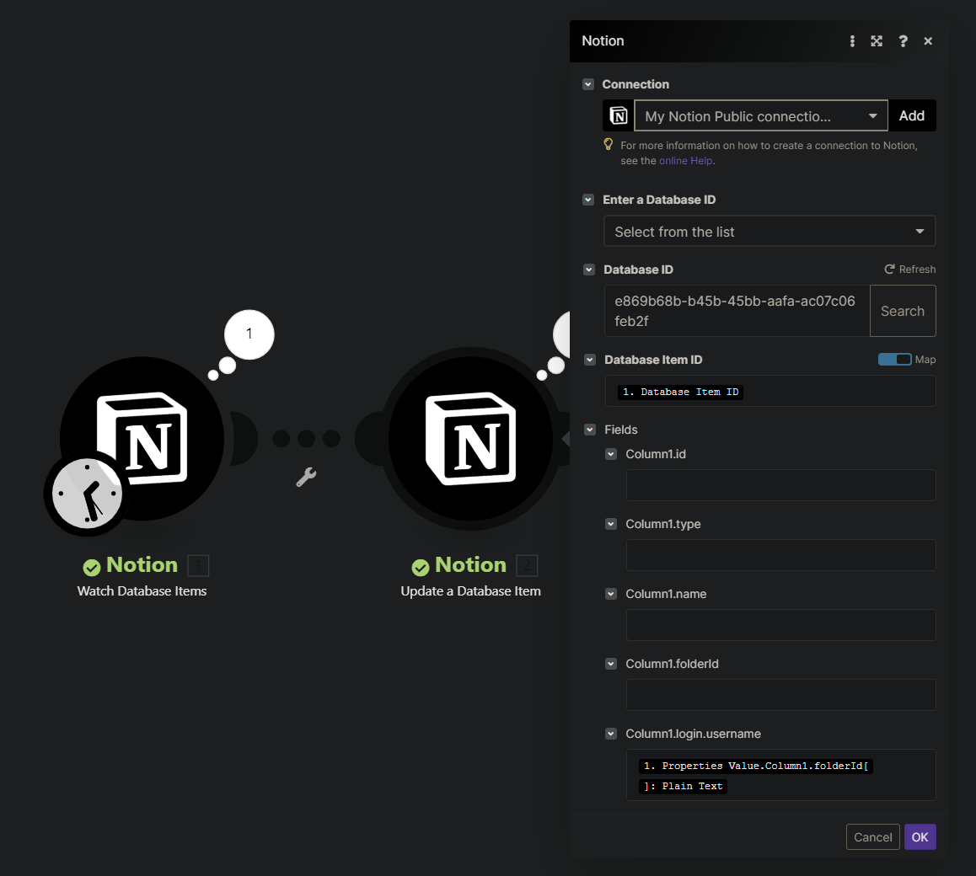Click green check beside Watch Database Items

[x=92, y=567]
